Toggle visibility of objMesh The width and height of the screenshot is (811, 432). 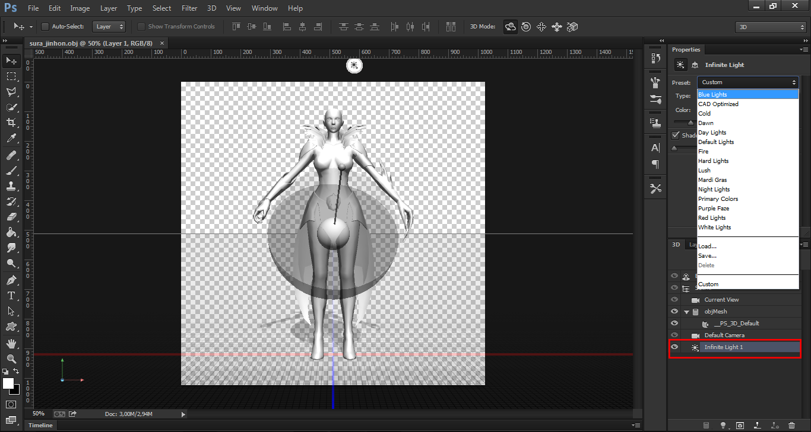click(674, 312)
